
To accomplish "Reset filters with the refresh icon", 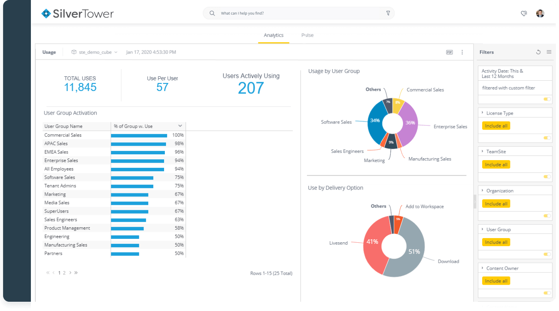I will pyautogui.click(x=538, y=52).
